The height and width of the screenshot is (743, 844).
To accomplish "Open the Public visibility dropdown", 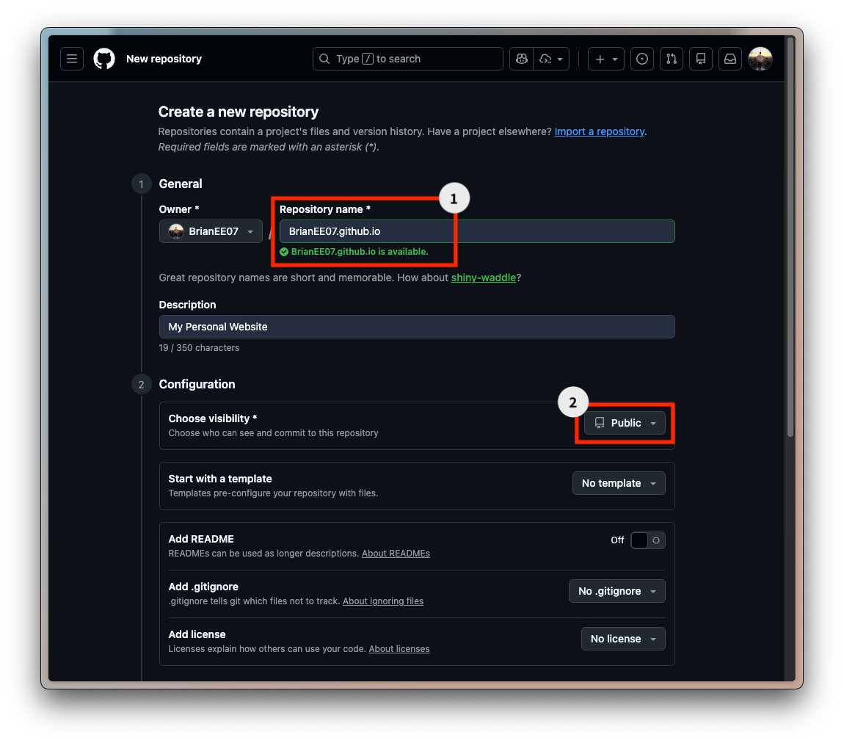I will 625,423.
